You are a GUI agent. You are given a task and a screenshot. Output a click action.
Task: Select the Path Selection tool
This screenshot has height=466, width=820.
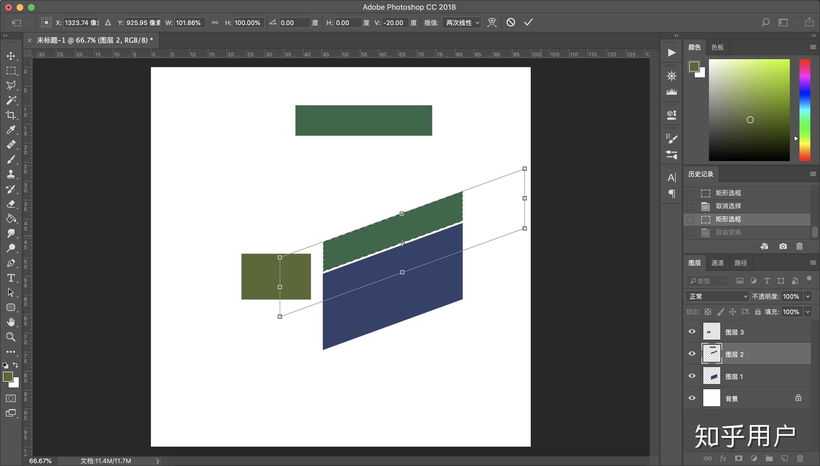[x=11, y=292]
